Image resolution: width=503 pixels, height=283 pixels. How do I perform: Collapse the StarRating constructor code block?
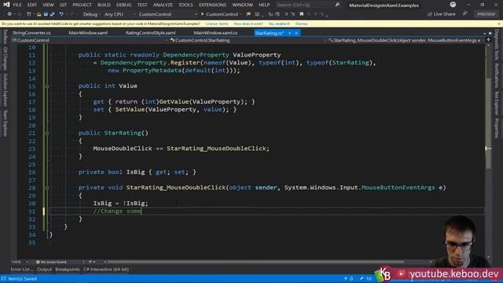coord(47,133)
